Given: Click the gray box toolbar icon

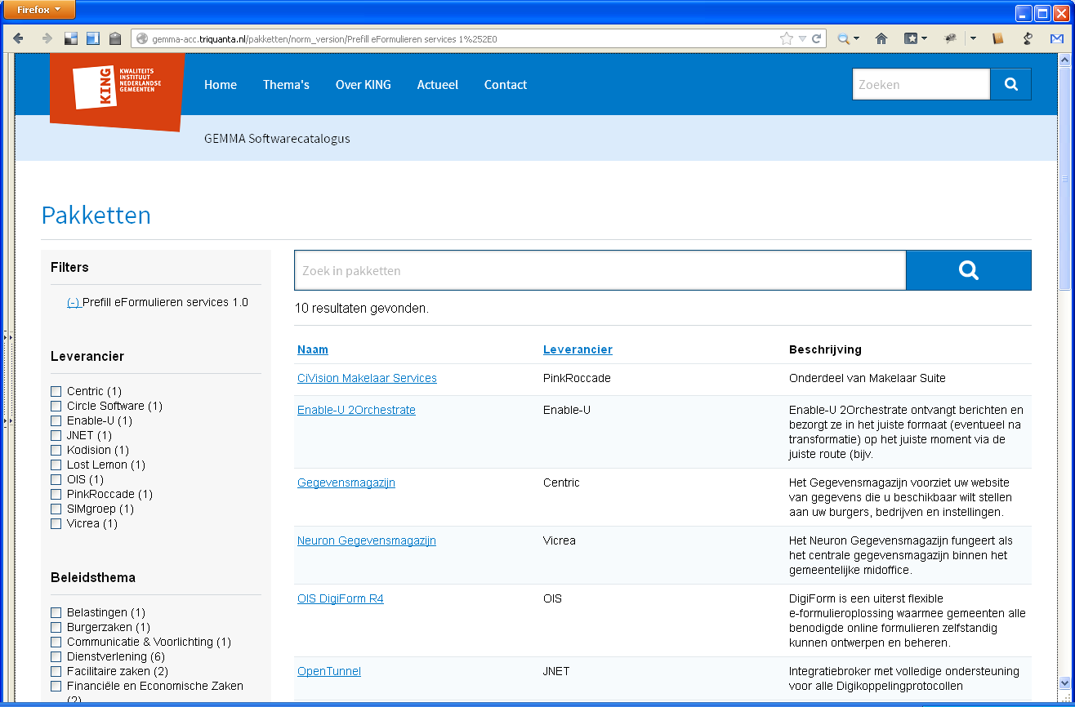Looking at the screenshot, I should click(115, 38).
